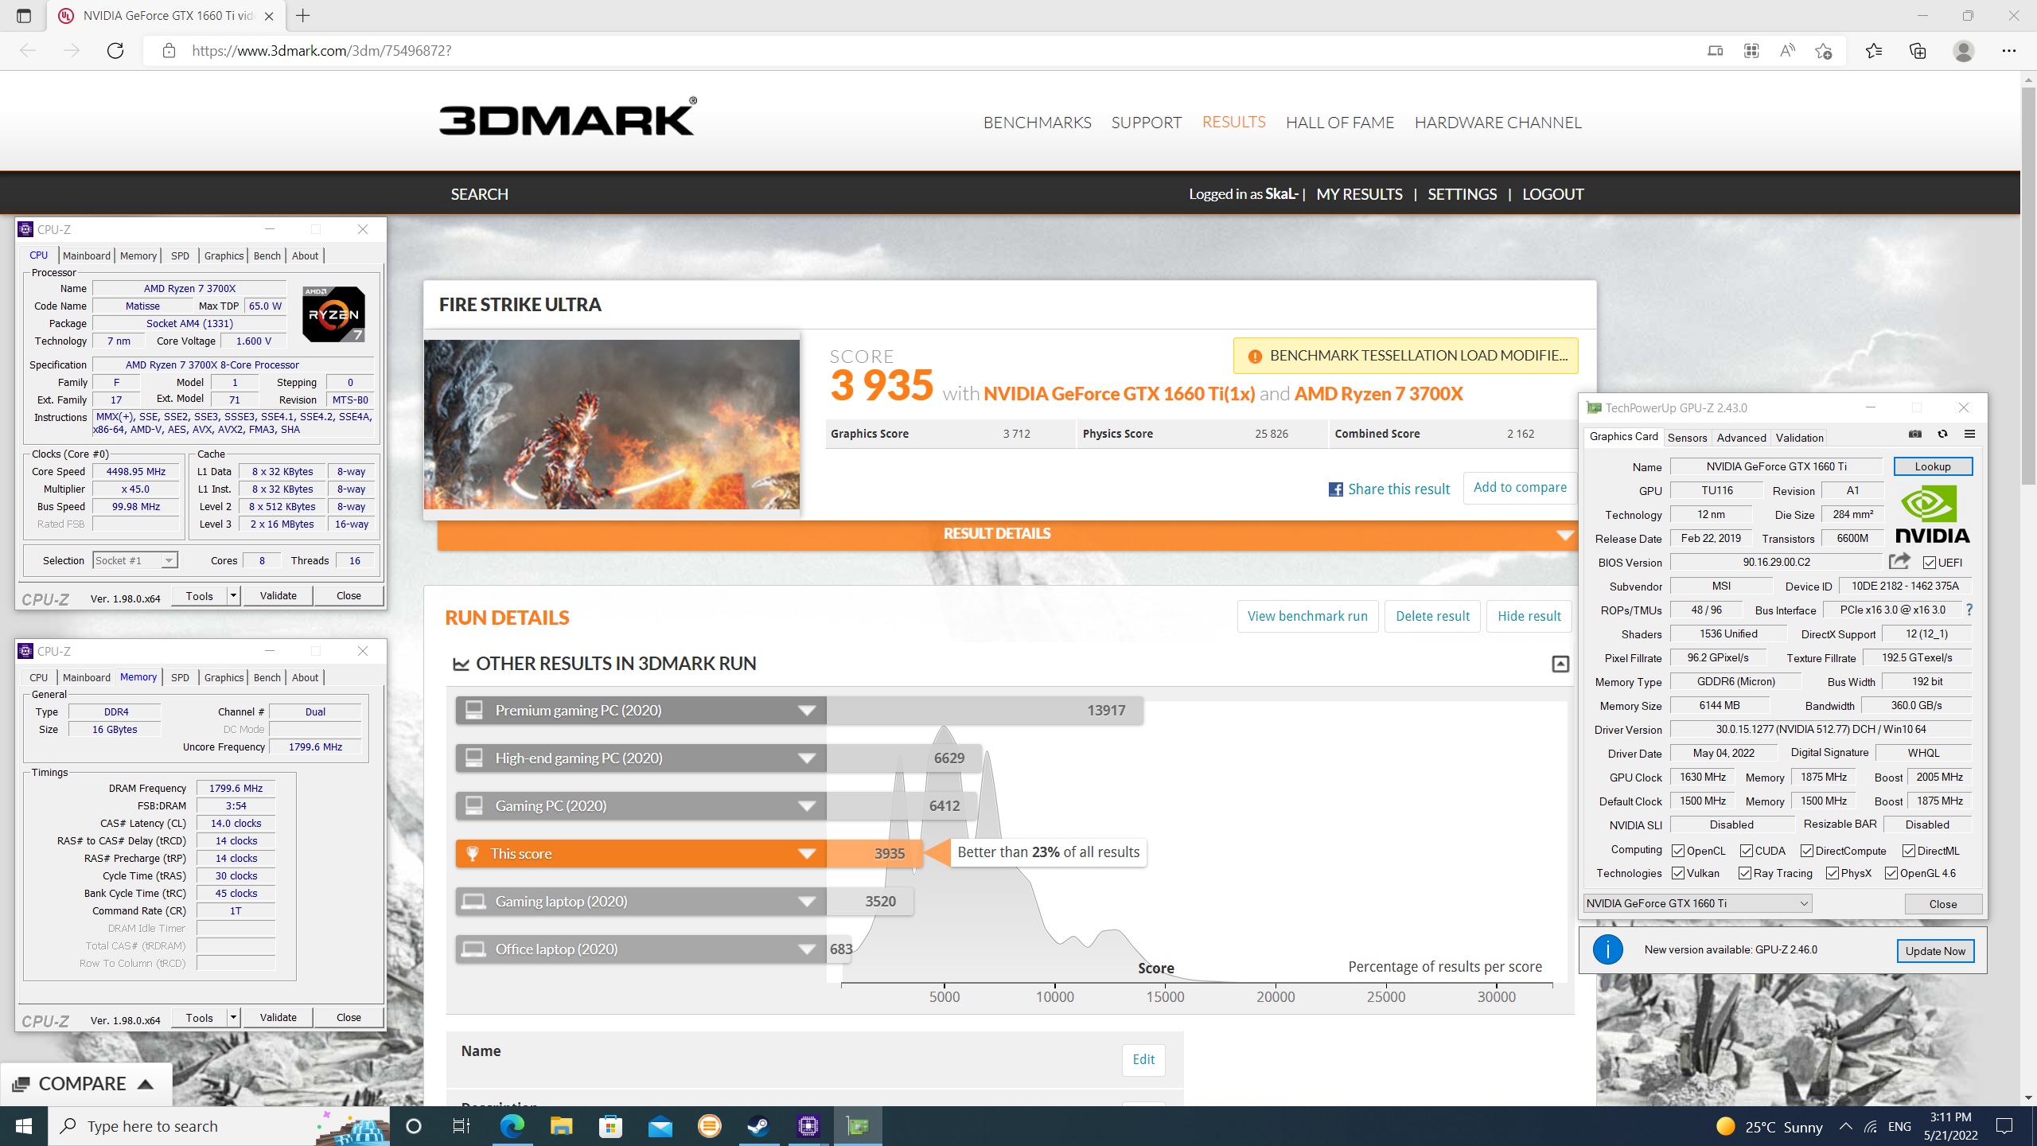Viewport: 2037px width, 1146px height.
Task: Click the GPU-Z refresh icon
Action: (1942, 434)
